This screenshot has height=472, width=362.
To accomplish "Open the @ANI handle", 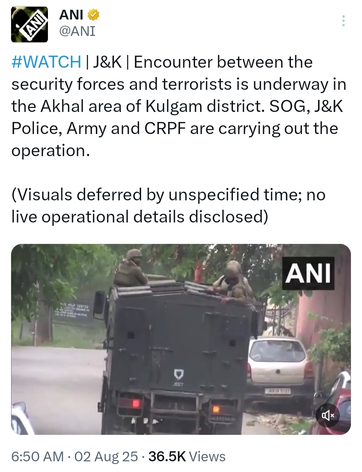I will tap(77, 31).
